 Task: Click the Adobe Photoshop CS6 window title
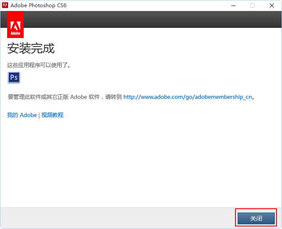tap(38, 5)
